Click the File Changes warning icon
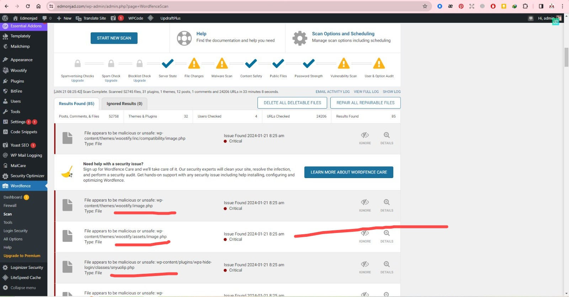This screenshot has height=297, width=569. coord(194,64)
